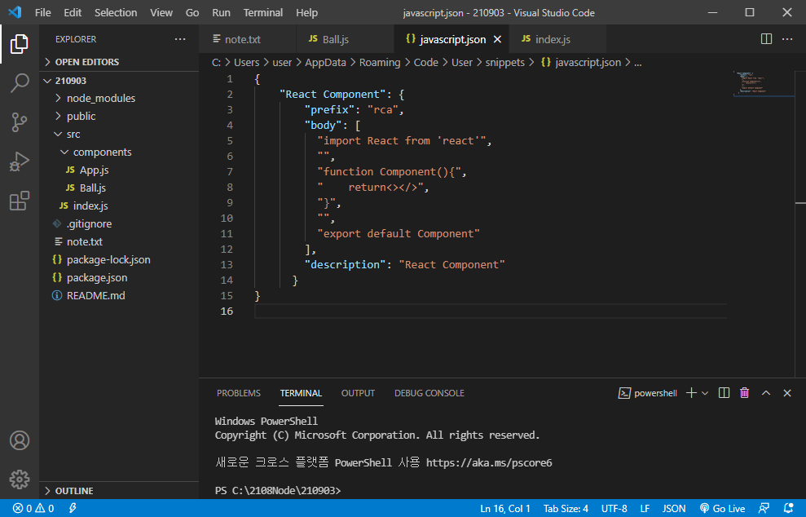Open package.json file
The width and height of the screenshot is (806, 517).
pos(119,278)
